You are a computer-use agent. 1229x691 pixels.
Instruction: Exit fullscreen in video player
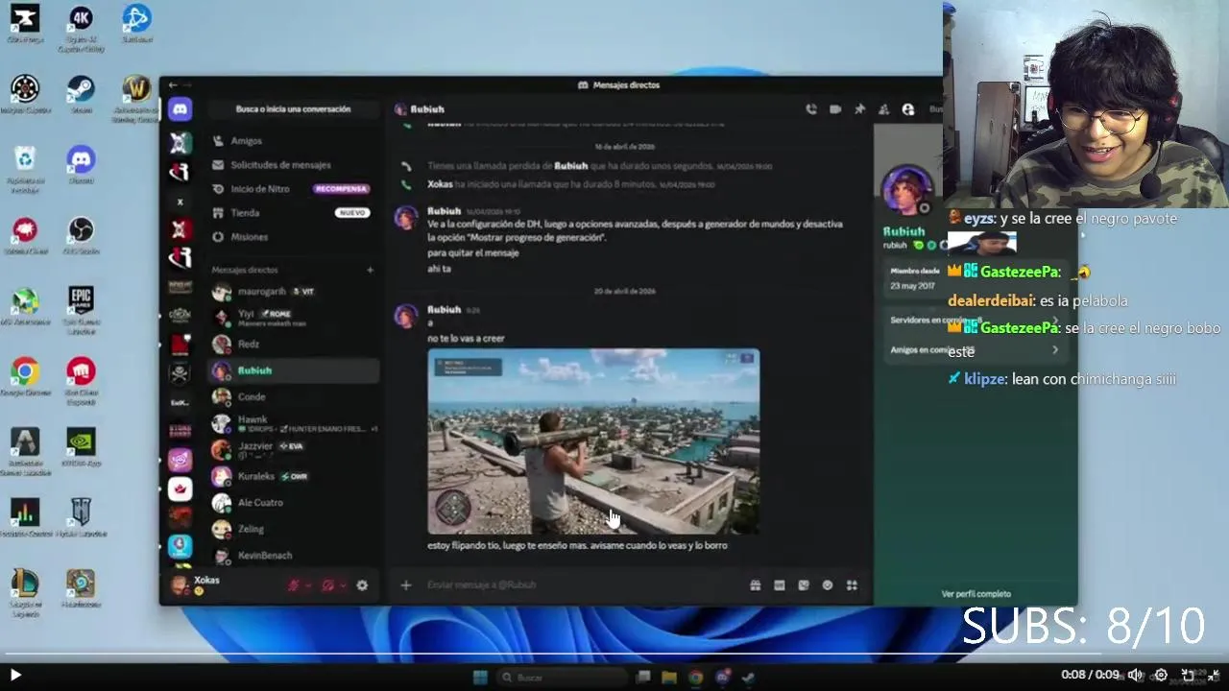click(x=1214, y=675)
